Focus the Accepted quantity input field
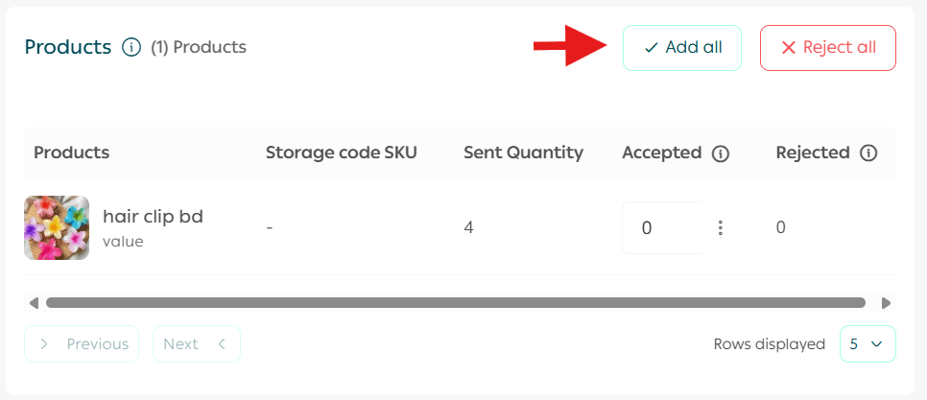Image resolution: width=927 pixels, height=400 pixels. 661,228
